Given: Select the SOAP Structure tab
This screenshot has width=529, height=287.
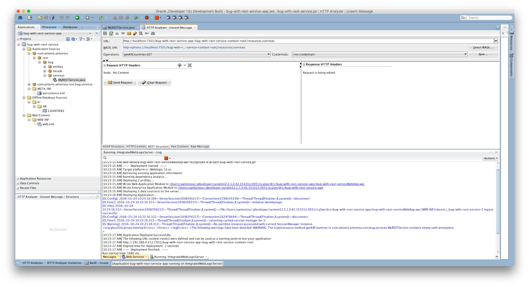Looking at the screenshot, I should [x=113, y=147].
